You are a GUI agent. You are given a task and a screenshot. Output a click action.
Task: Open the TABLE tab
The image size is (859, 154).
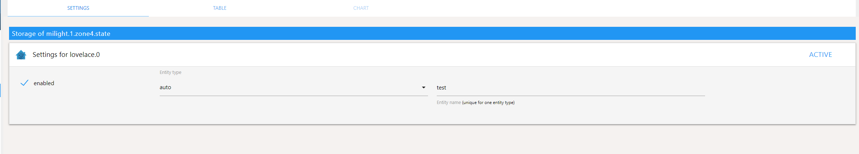[219, 8]
